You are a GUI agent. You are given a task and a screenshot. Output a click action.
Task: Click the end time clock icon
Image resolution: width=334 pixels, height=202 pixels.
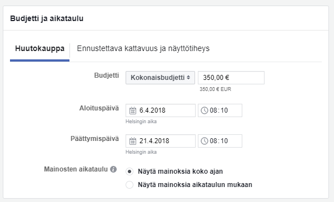[x=205, y=141]
